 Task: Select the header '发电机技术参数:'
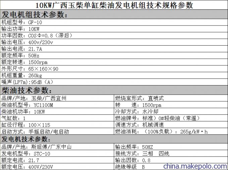coord(114,139)
